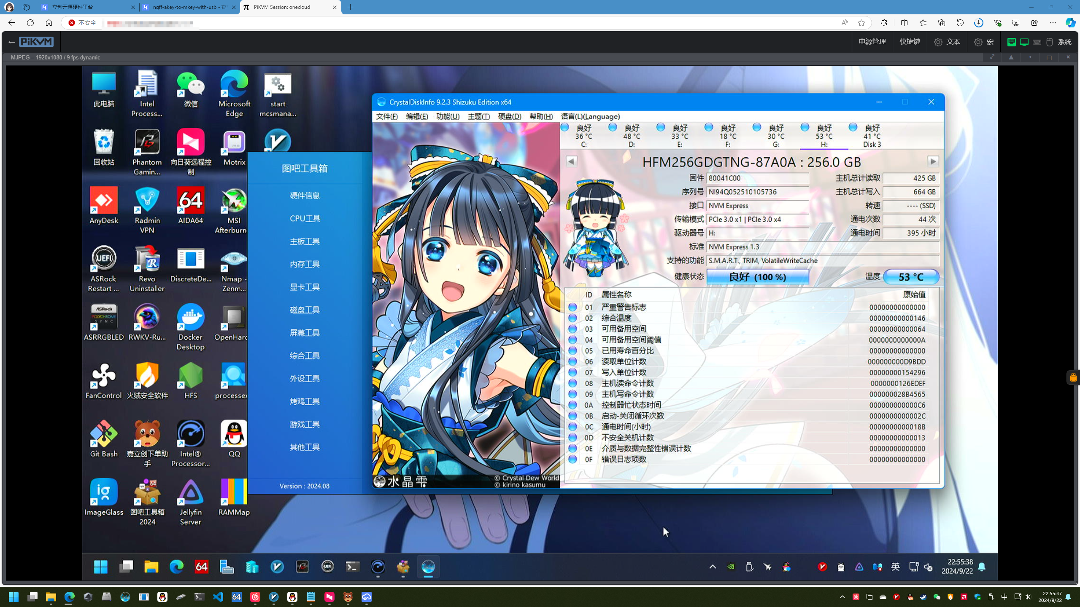The width and height of the screenshot is (1080, 607).
Task: Open the browser extensions icon
Action: point(884,23)
